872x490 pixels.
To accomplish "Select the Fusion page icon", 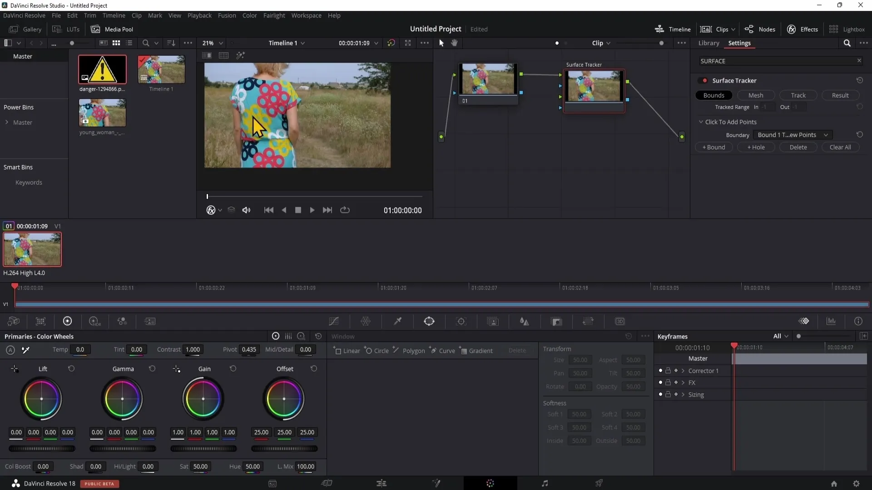I will (436, 483).
